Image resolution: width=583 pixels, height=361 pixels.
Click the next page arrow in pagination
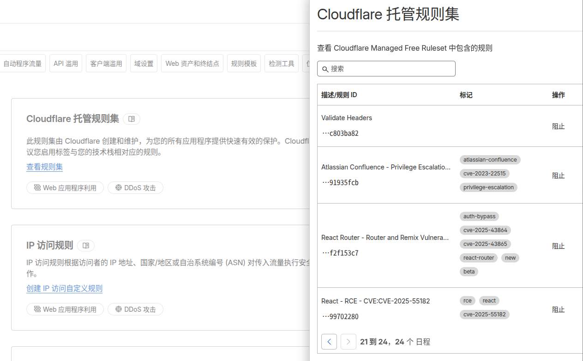click(x=348, y=341)
